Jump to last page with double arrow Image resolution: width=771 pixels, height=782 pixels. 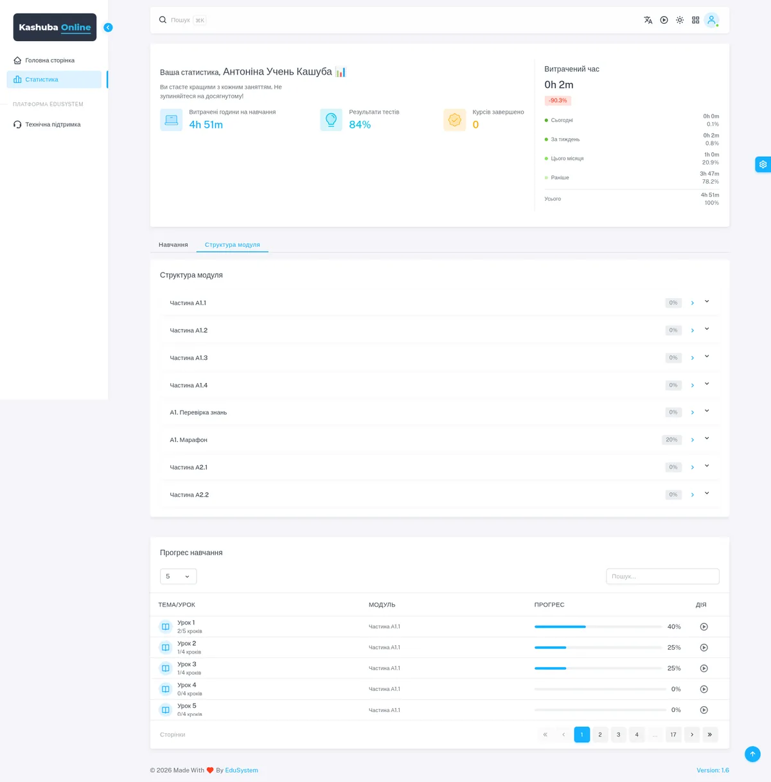point(710,734)
